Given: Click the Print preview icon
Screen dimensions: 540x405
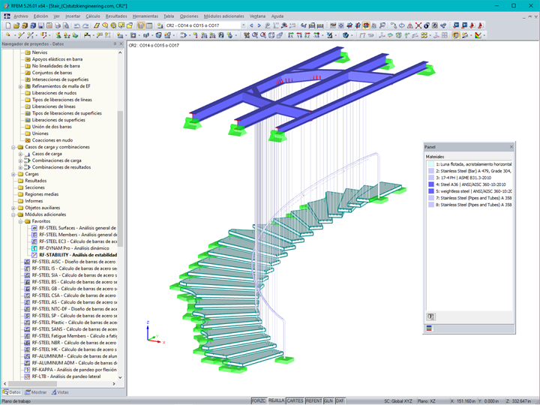Looking at the screenshot, I should coord(66,25).
